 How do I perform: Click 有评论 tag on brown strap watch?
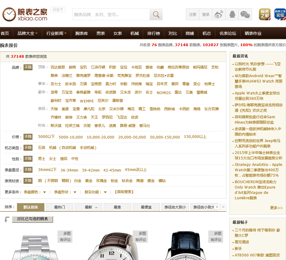[x=140, y=239]
